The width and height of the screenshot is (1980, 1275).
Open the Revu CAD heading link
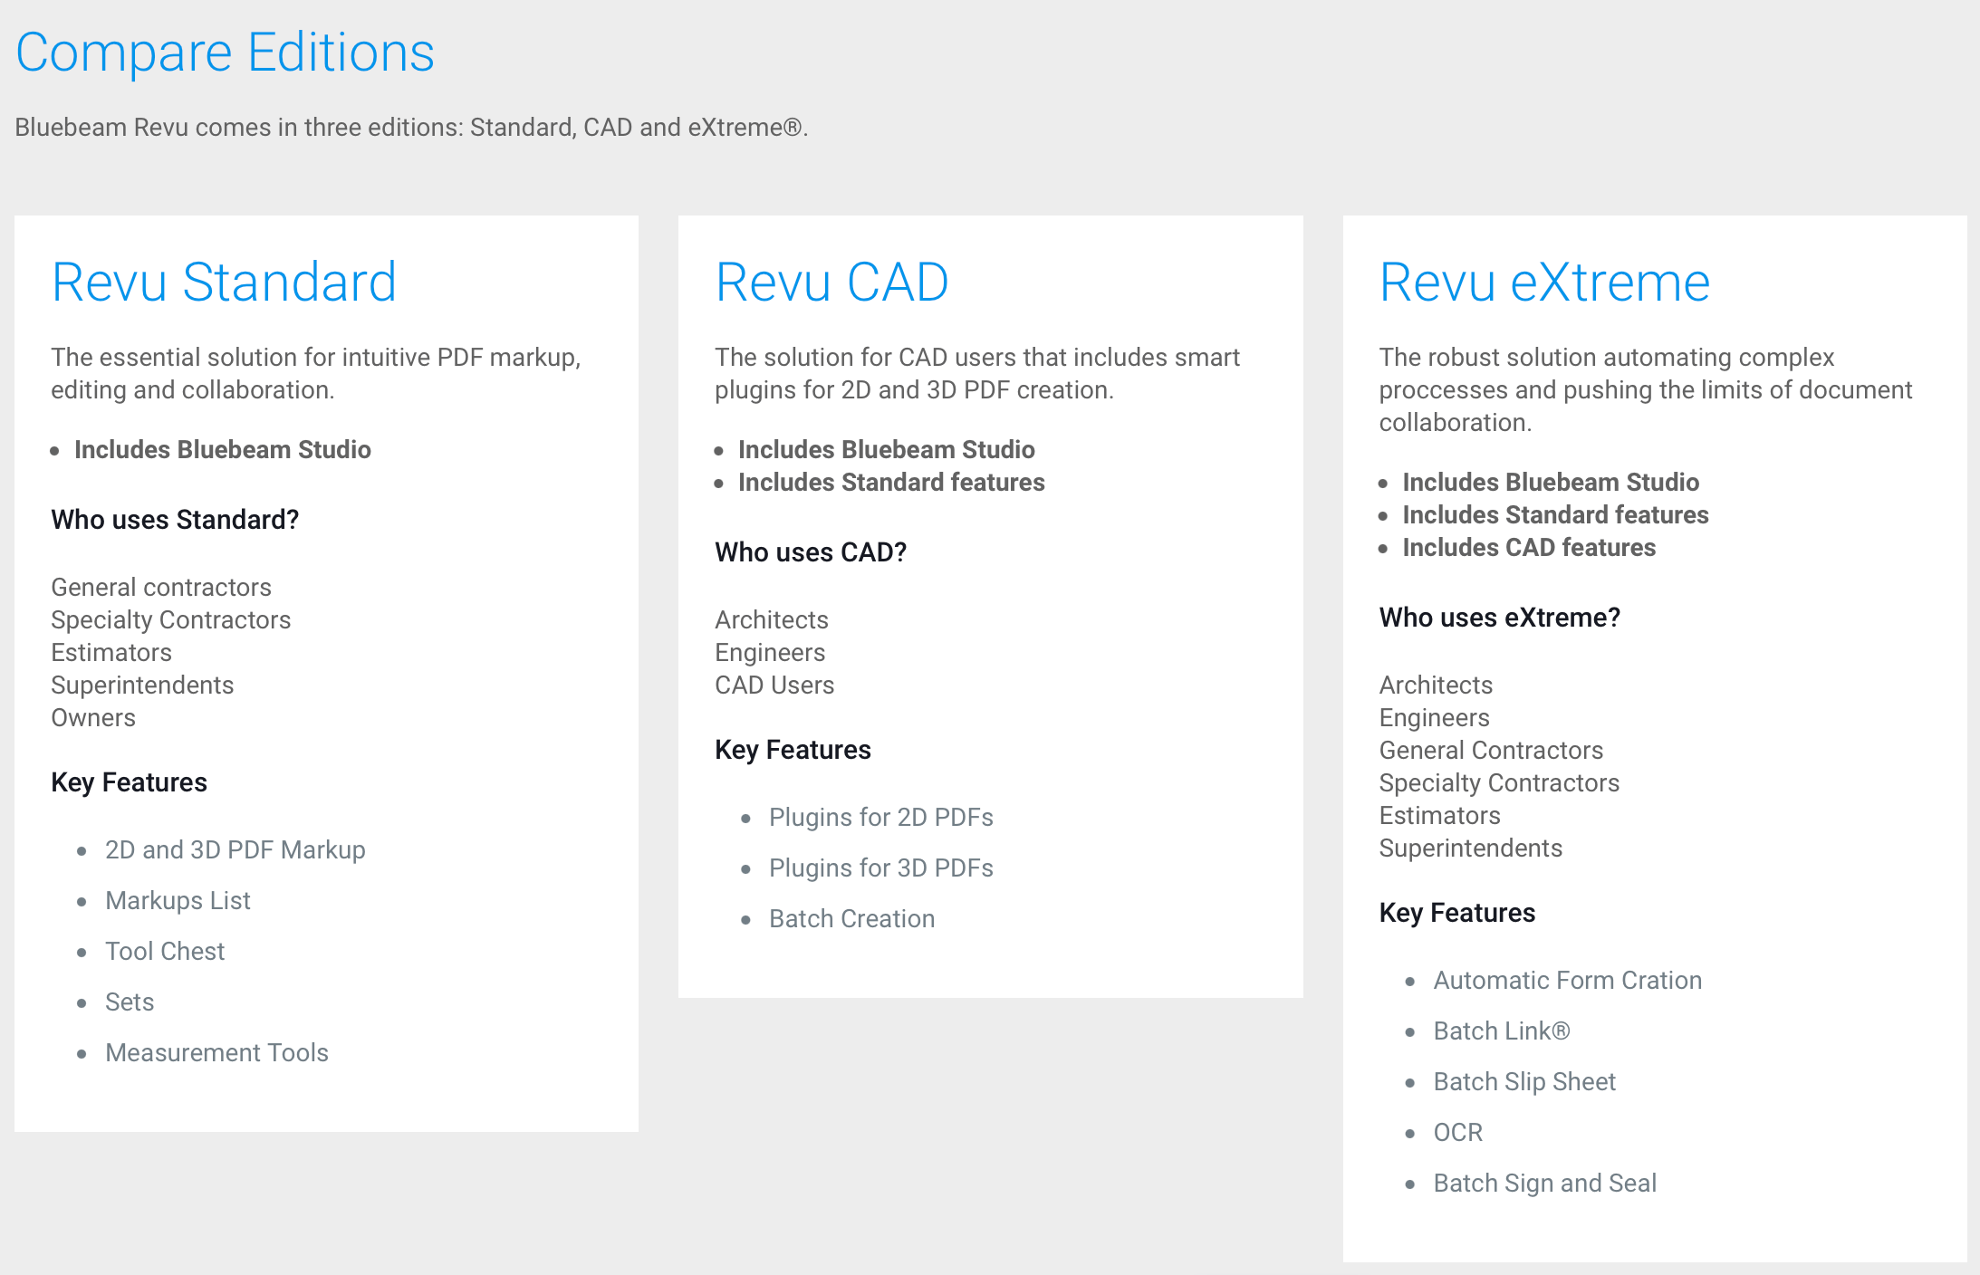(831, 282)
